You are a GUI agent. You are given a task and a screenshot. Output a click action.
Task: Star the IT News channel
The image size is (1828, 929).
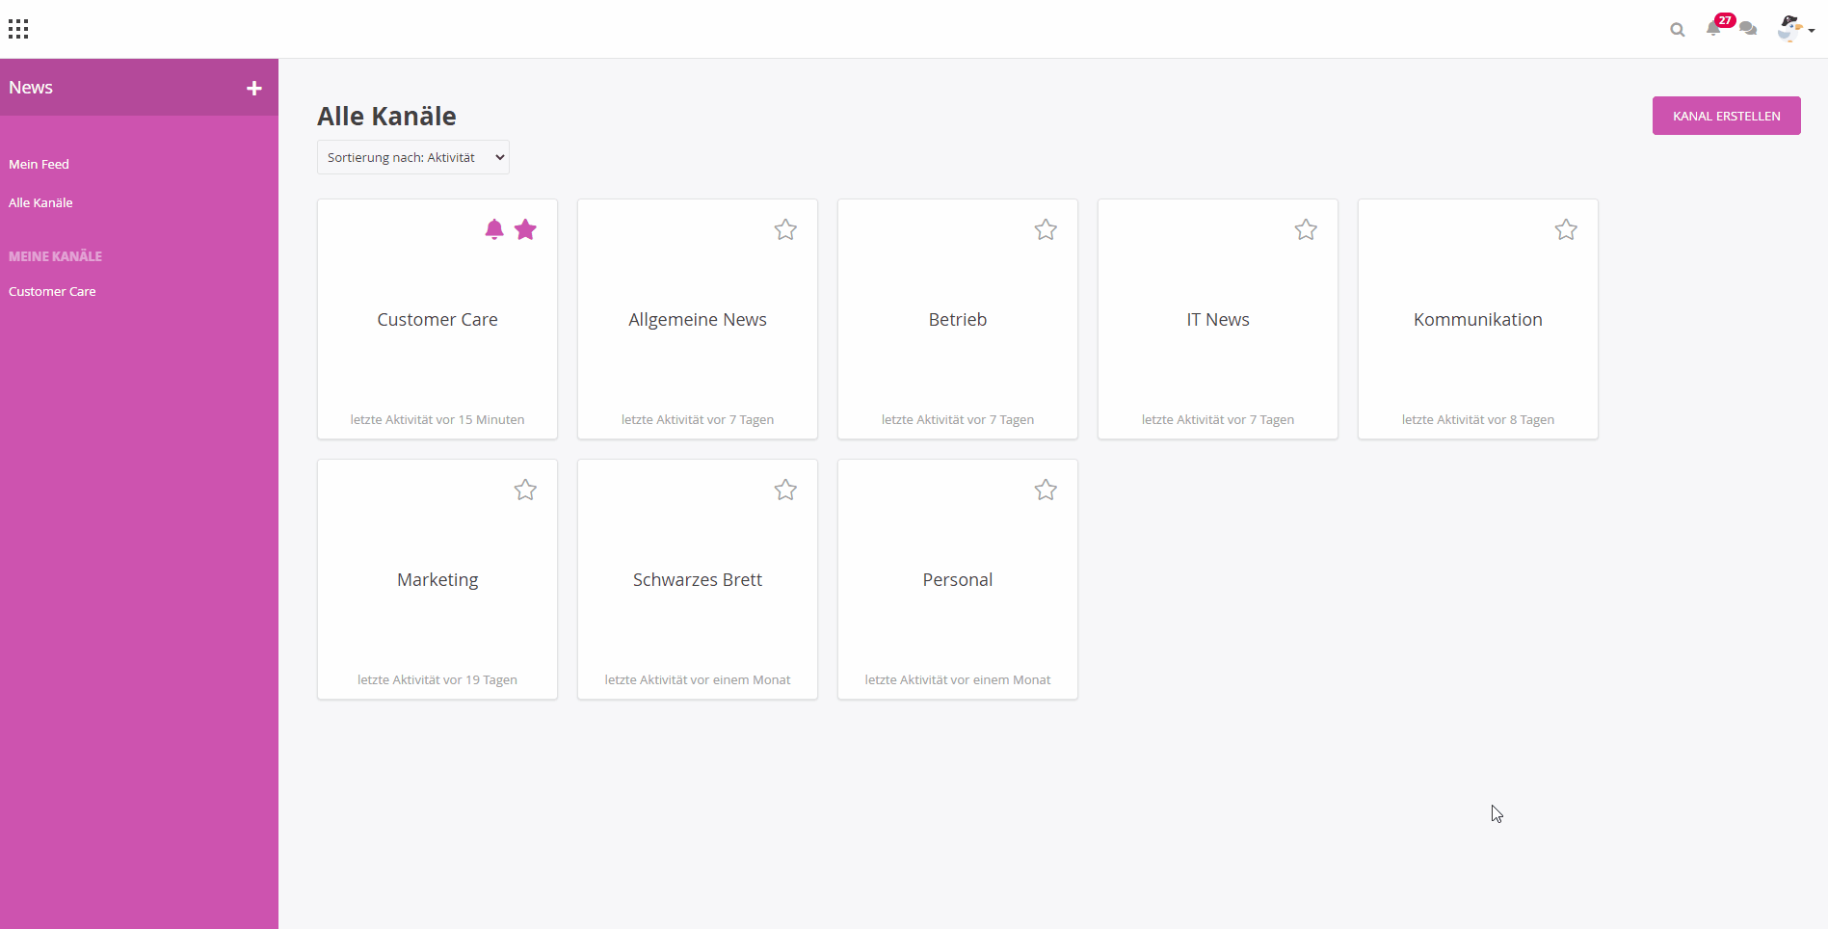1306,229
